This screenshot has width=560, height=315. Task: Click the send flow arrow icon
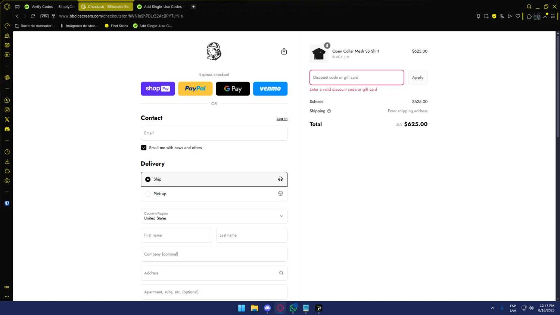tap(510, 16)
